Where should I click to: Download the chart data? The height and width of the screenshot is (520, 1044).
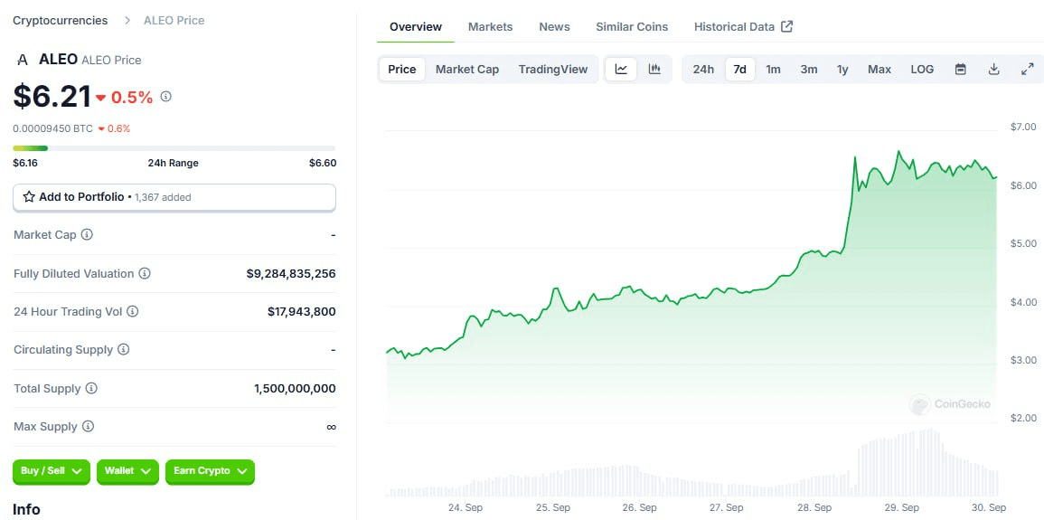point(993,70)
